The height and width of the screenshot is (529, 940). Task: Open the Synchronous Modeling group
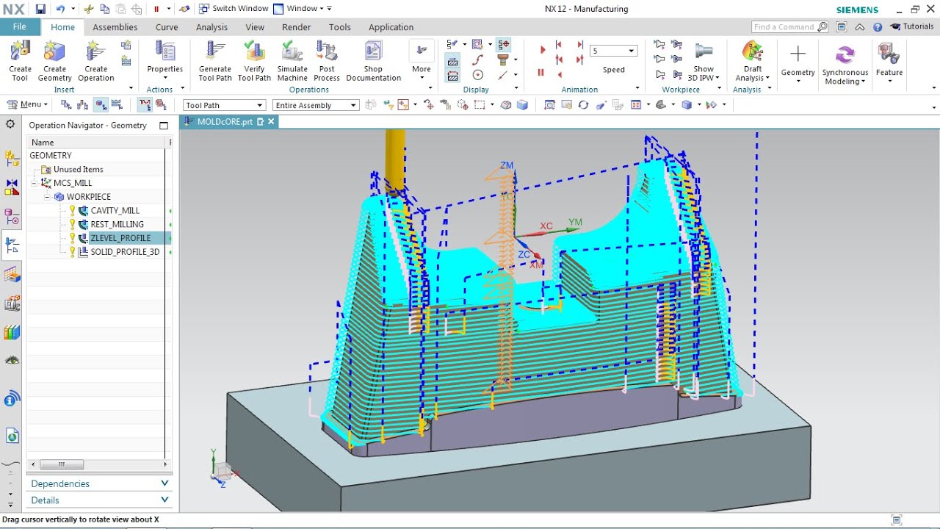(x=845, y=65)
